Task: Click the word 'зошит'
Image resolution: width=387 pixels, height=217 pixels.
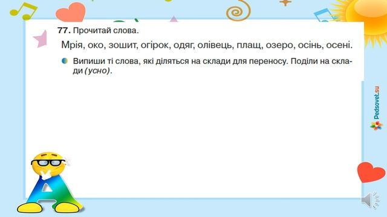Action: [123, 46]
